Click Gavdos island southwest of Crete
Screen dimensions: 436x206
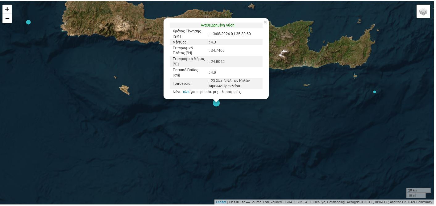click(x=125, y=90)
